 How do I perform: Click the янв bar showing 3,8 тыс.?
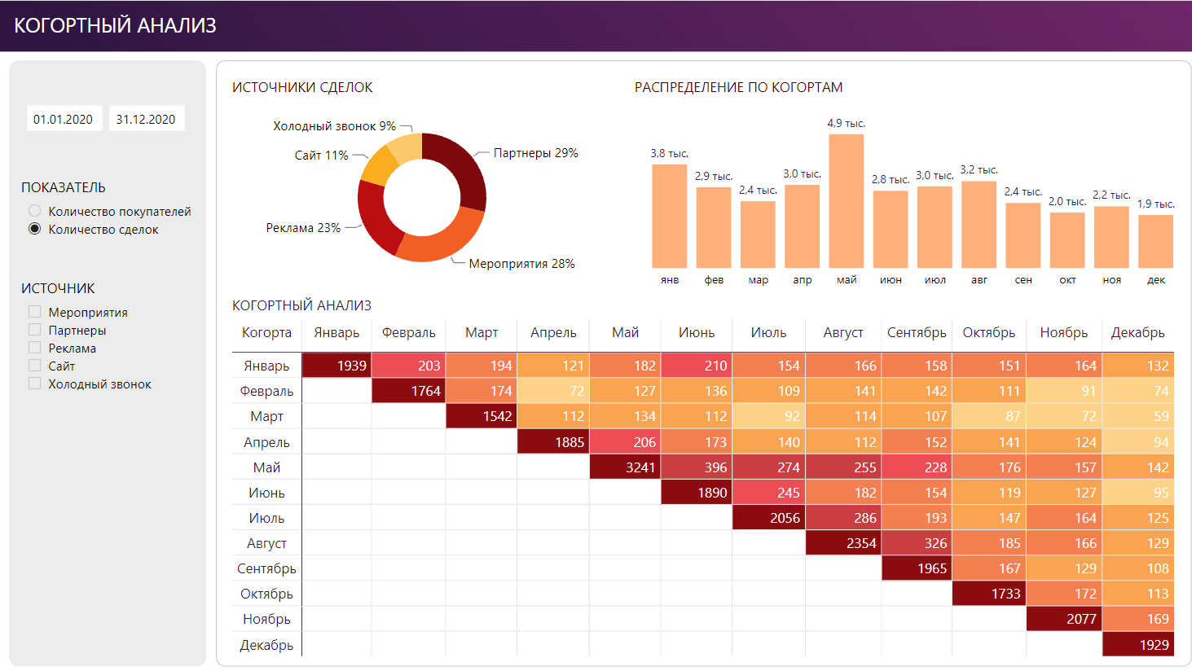click(670, 217)
